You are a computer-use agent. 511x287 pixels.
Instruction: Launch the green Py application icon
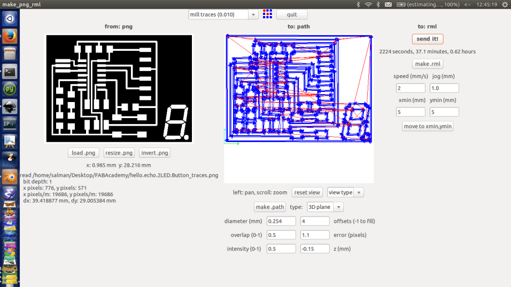coord(10,89)
